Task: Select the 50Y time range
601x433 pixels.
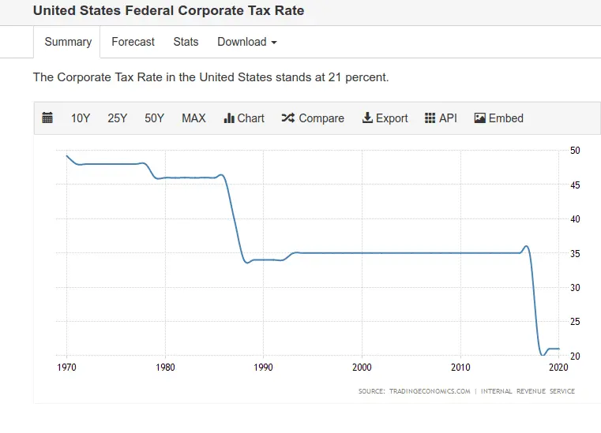Action: [x=154, y=118]
